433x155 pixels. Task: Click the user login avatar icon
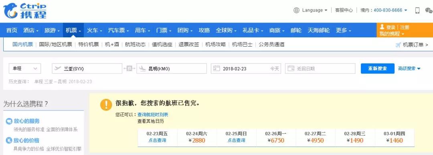[382, 27]
